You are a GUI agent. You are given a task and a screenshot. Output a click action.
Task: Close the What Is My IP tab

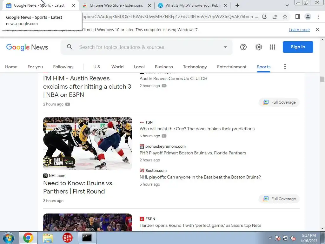tap(225, 5)
